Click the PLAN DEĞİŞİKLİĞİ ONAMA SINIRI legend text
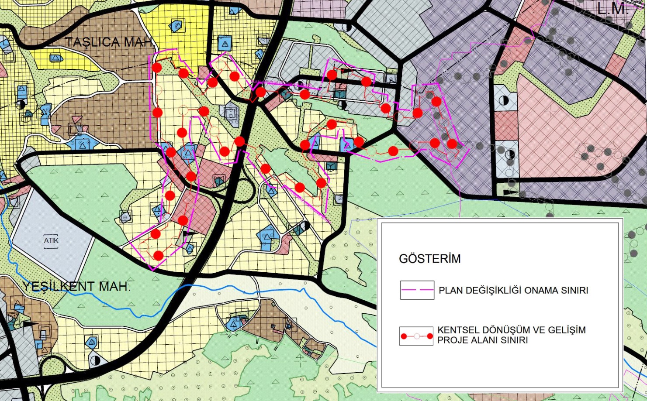The width and height of the screenshot is (647, 401). pos(513,291)
